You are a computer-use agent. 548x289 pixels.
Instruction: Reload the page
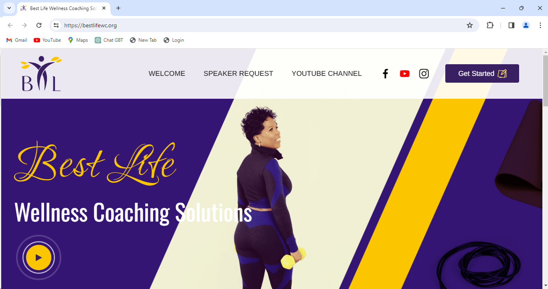click(x=39, y=25)
